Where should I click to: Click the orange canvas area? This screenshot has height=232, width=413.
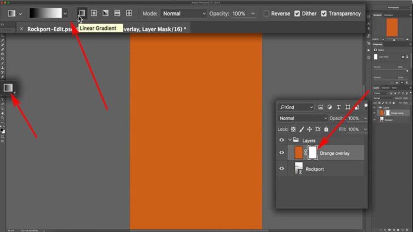click(x=196, y=131)
